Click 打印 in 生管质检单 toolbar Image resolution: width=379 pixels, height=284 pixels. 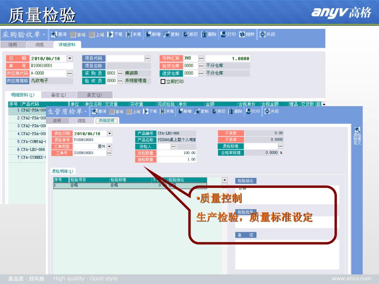[253, 111]
